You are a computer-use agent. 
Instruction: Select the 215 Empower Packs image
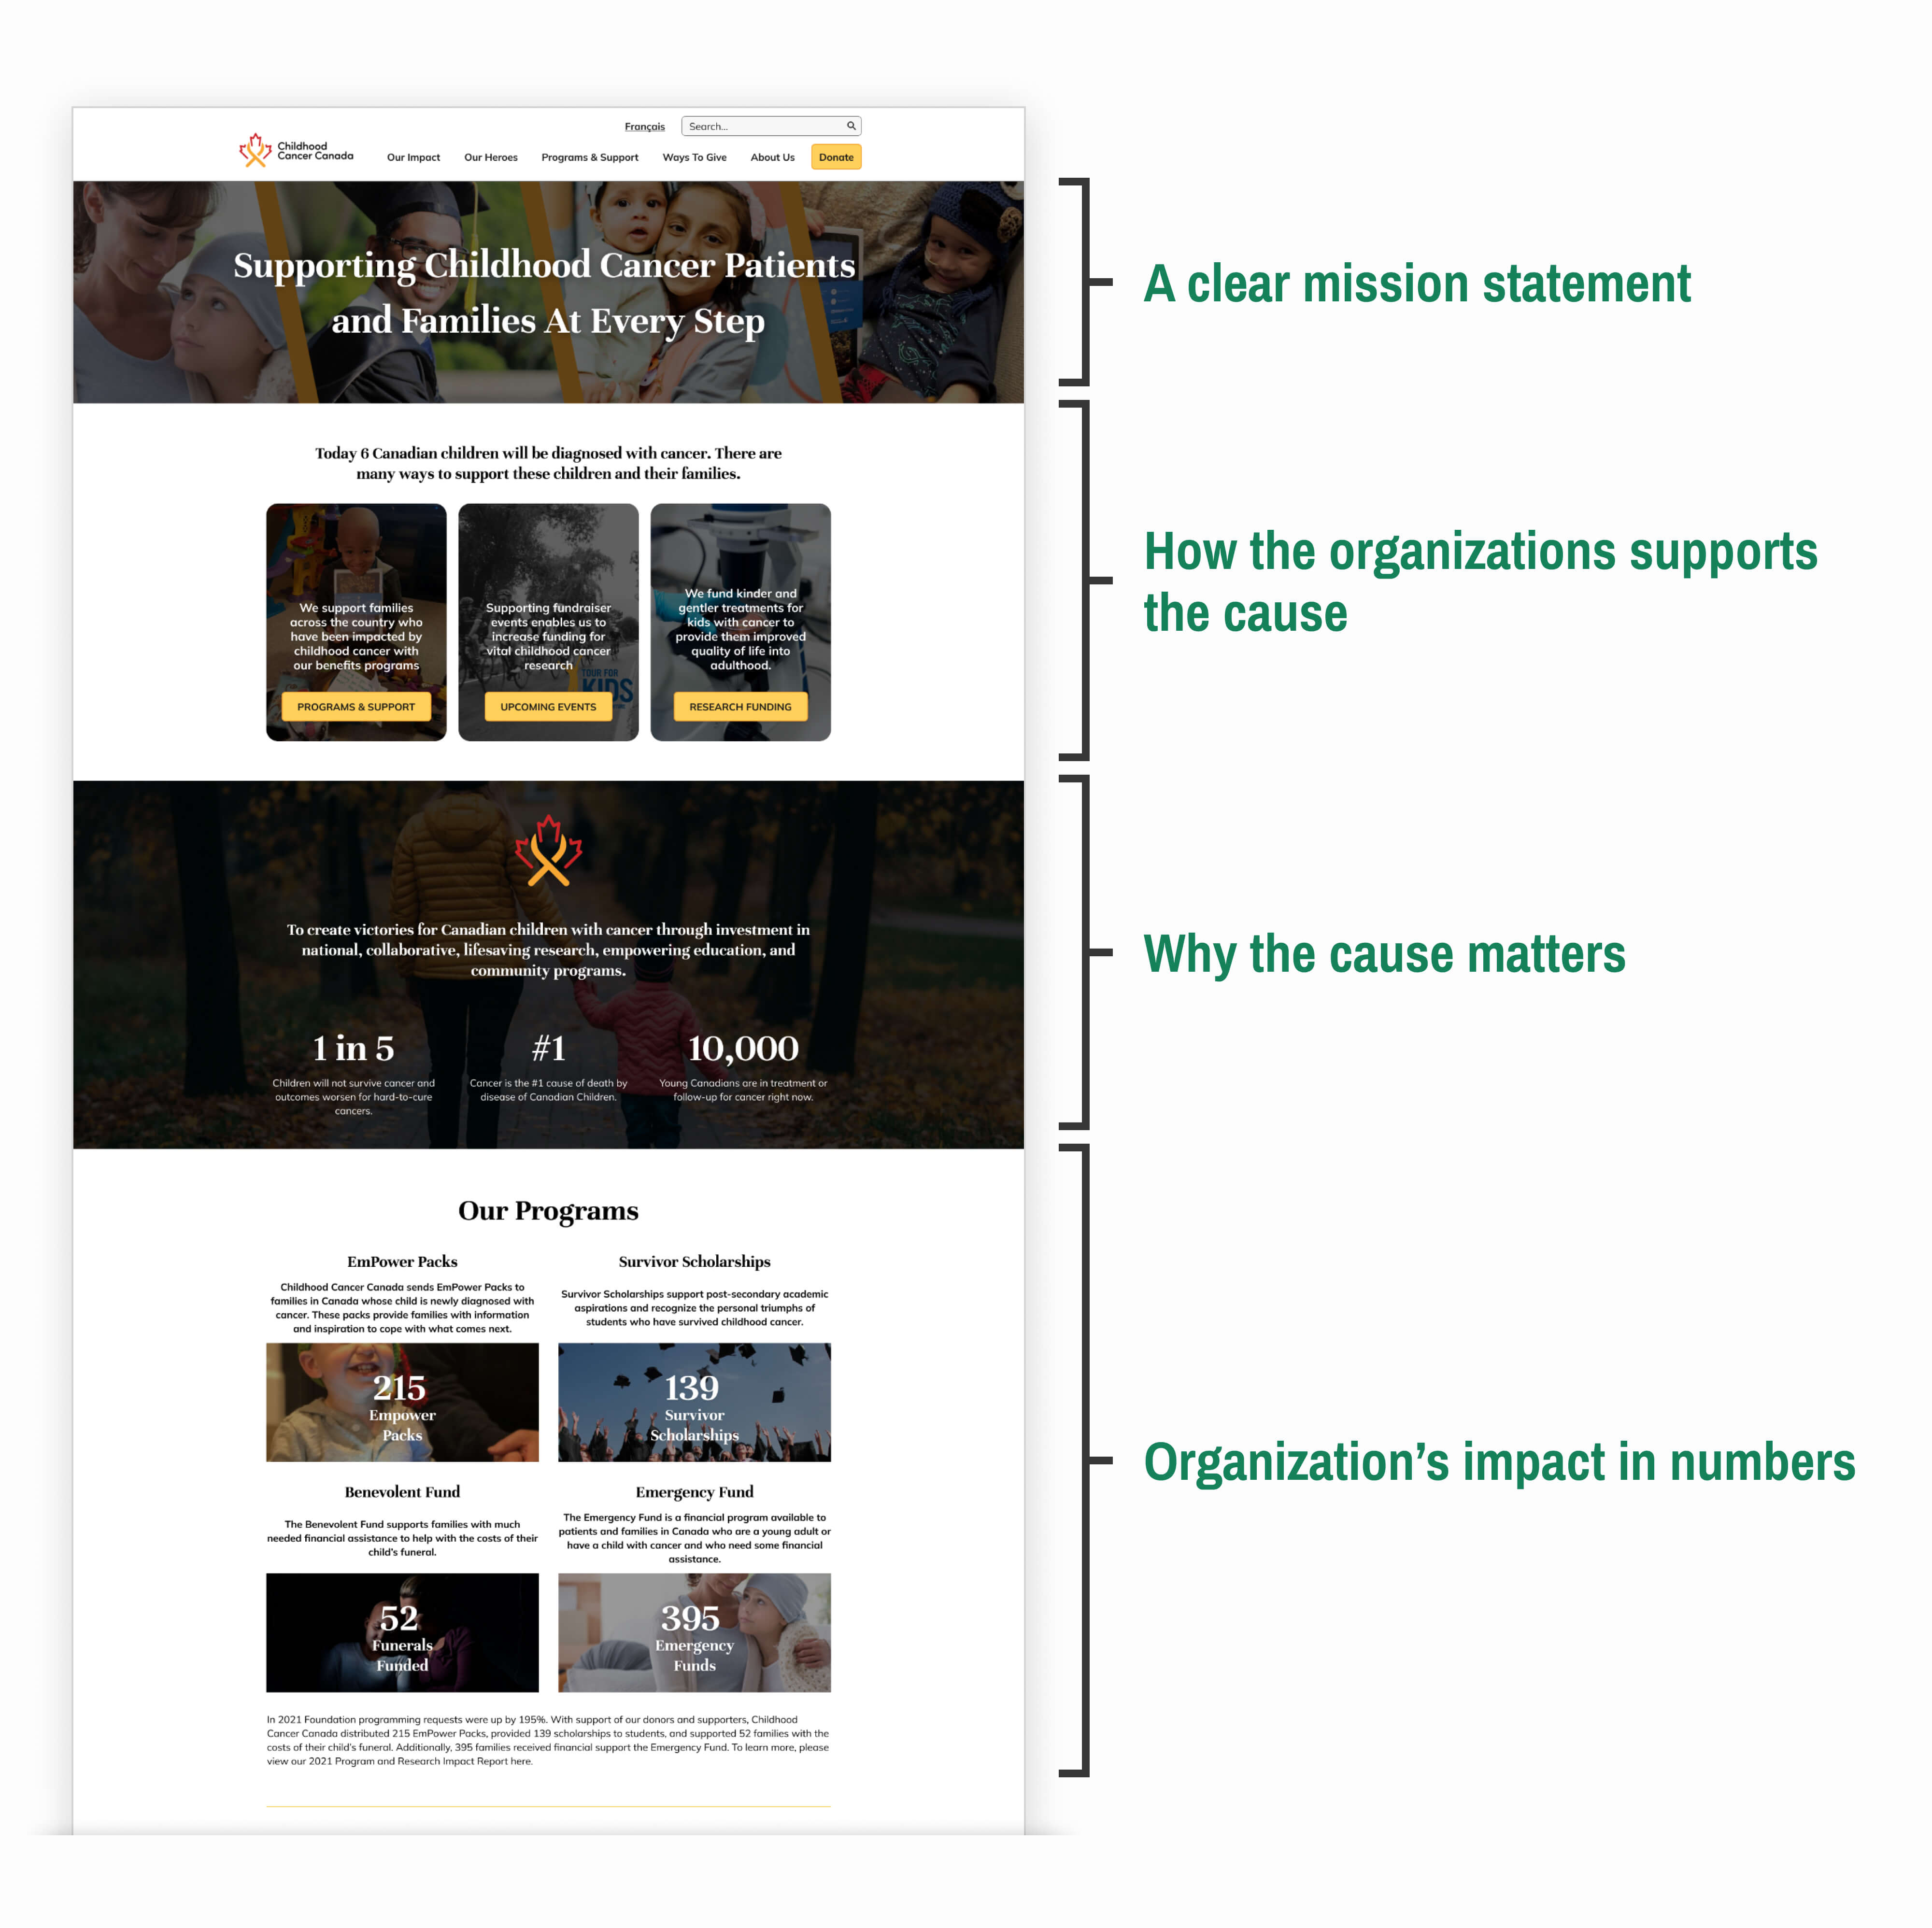pos(402,1402)
